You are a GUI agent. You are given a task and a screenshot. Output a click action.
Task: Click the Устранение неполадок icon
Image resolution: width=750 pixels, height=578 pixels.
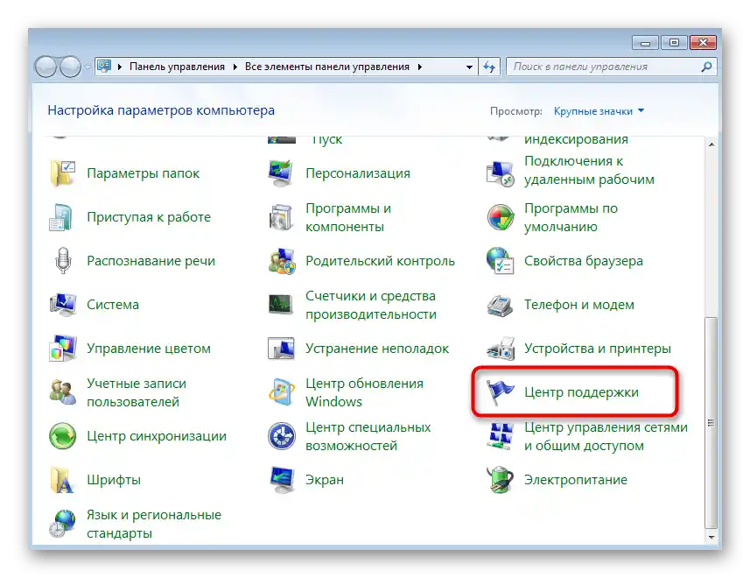281,349
